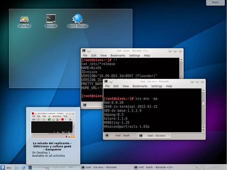The image size is (227, 170).
Task: Open panel settings toolbox at panel edge
Action: [225, 167]
